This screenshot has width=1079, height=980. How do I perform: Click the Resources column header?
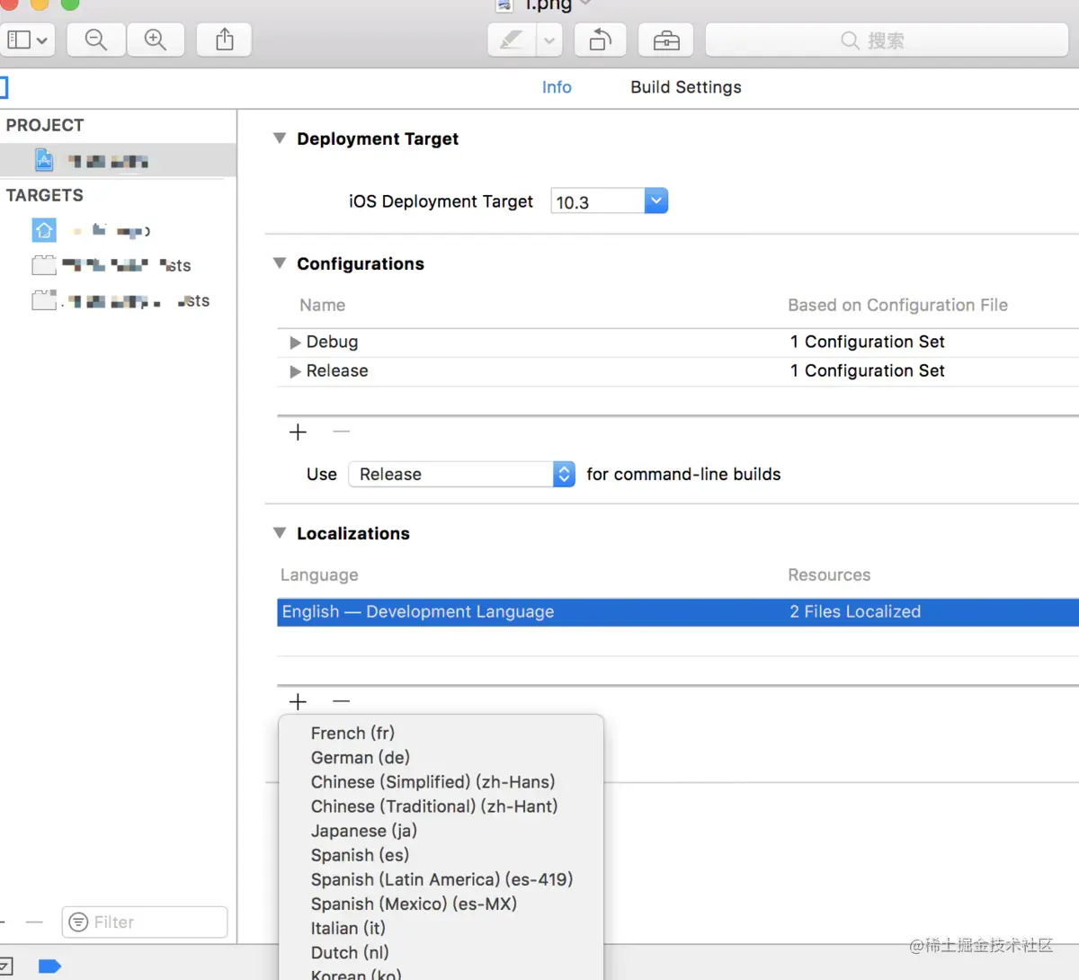[x=829, y=575]
